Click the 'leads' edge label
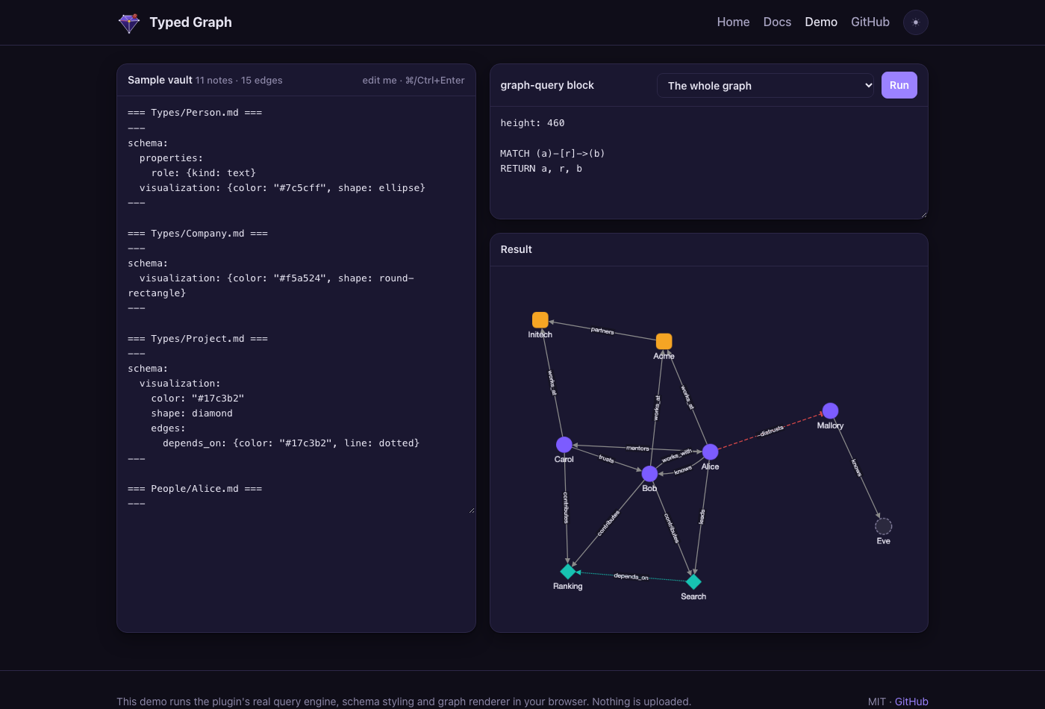Image resolution: width=1045 pixels, height=709 pixels. click(x=702, y=516)
